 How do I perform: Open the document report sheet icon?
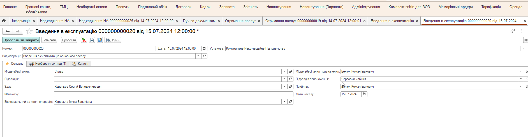coord(92,40)
